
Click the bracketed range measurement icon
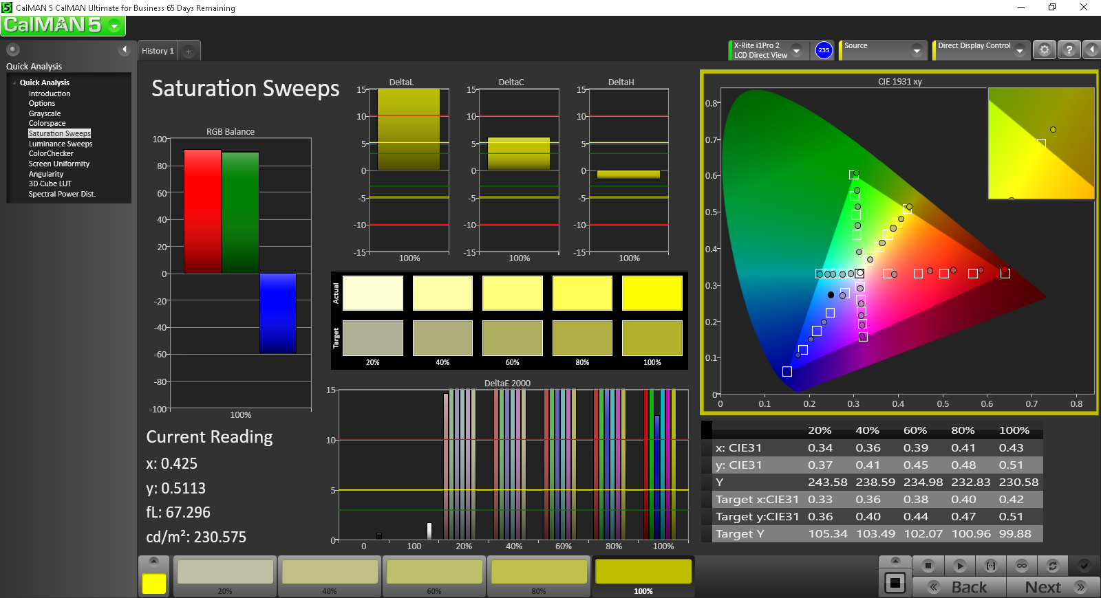[x=991, y=566]
